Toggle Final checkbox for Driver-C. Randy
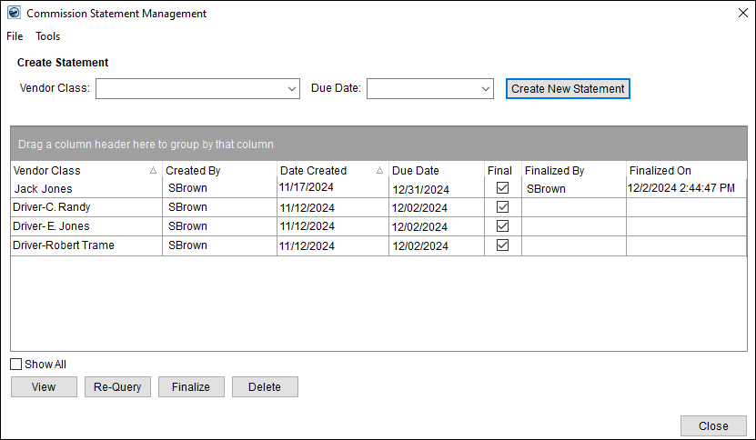The image size is (756, 440). point(502,207)
